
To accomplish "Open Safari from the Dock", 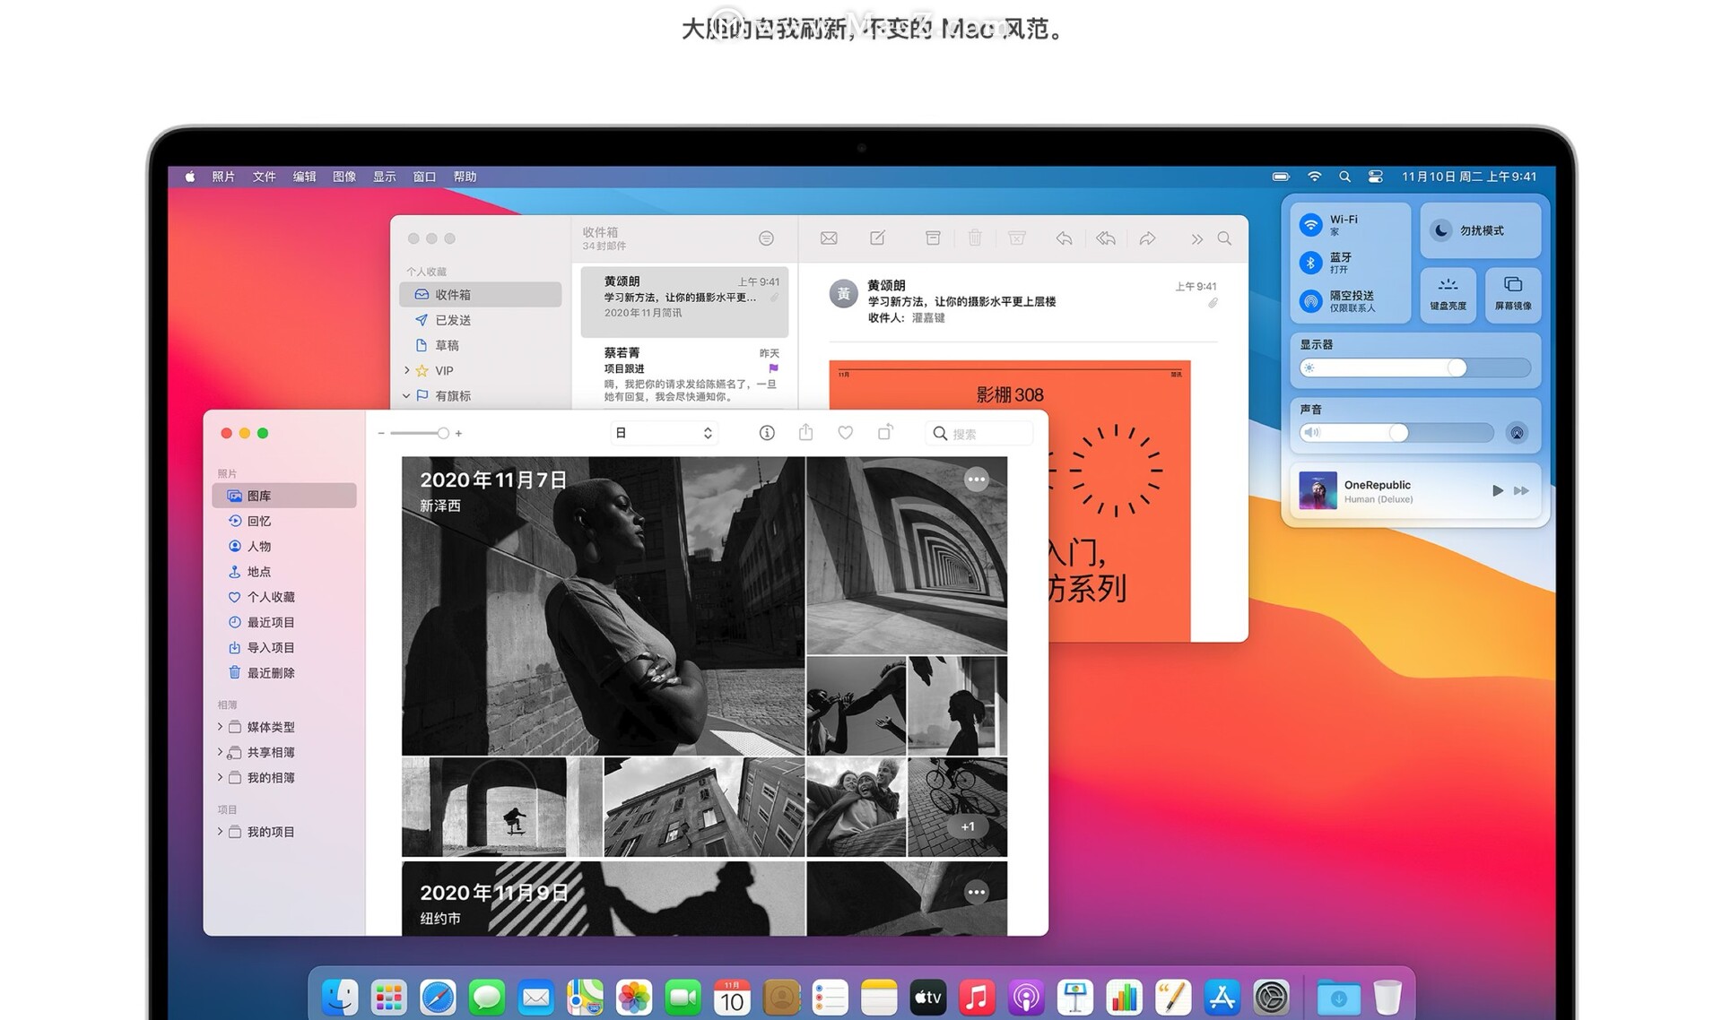I will point(438,998).
